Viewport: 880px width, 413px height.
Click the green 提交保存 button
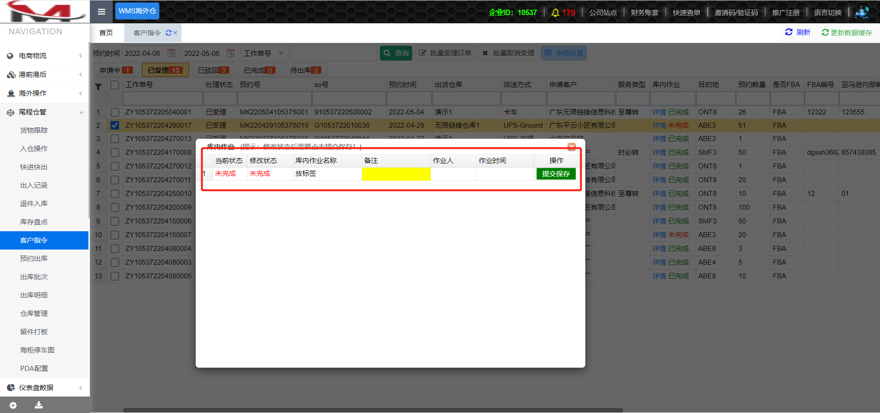[555, 174]
